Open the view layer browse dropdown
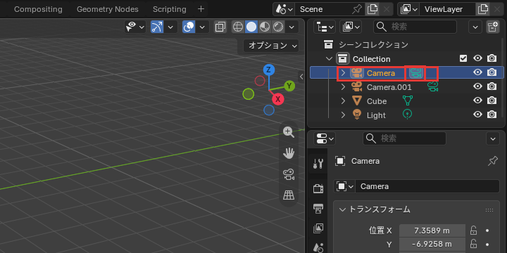Screen dimensions: 507x253 (x=408, y=9)
